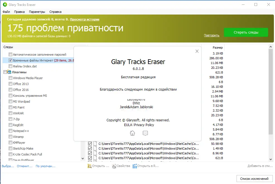Open the Правка menu
This screenshot has height=184, width=275.
(x=19, y=12)
